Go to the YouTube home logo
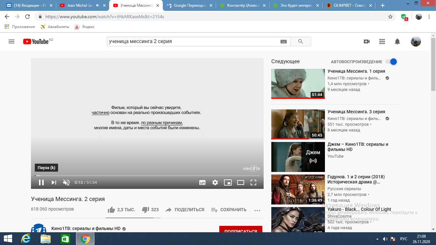The image size is (436, 245). click(x=36, y=41)
